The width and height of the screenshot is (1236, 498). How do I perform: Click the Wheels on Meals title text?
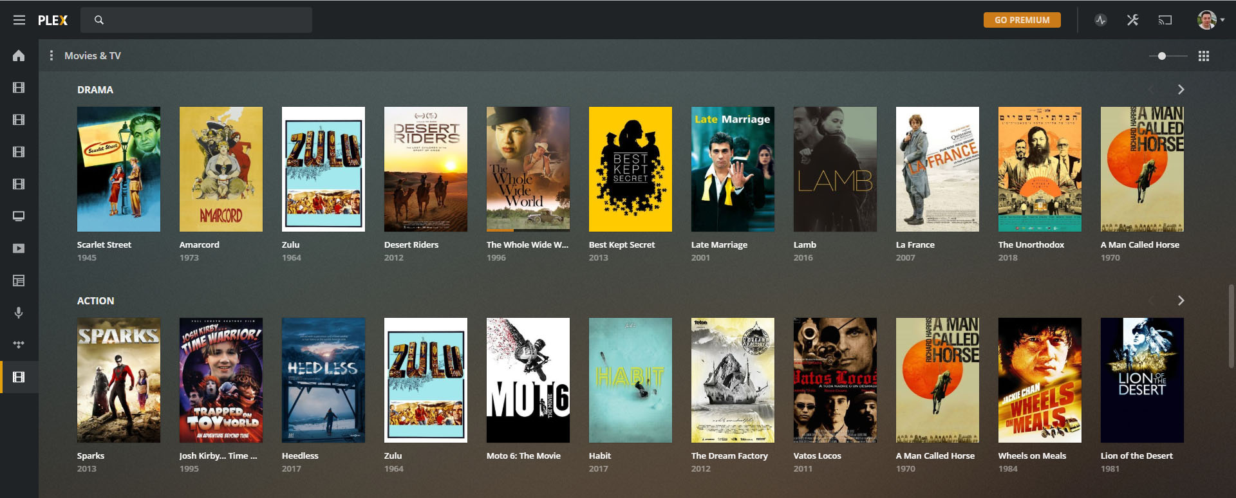click(x=1032, y=456)
